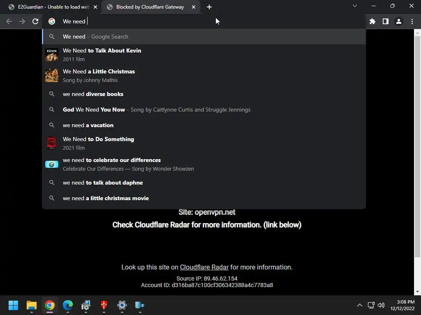Open the Settings gear taskbar icon
This screenshot has width=421, height=315.
click(122, 305)
